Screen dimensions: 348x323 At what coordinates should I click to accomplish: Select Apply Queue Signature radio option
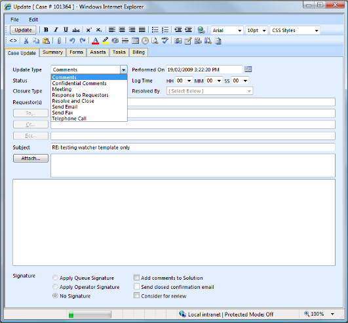click(x=55, y=278)
